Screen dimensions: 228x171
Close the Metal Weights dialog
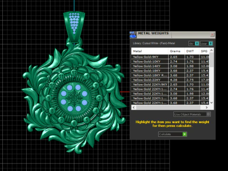(x=212, y=34)
